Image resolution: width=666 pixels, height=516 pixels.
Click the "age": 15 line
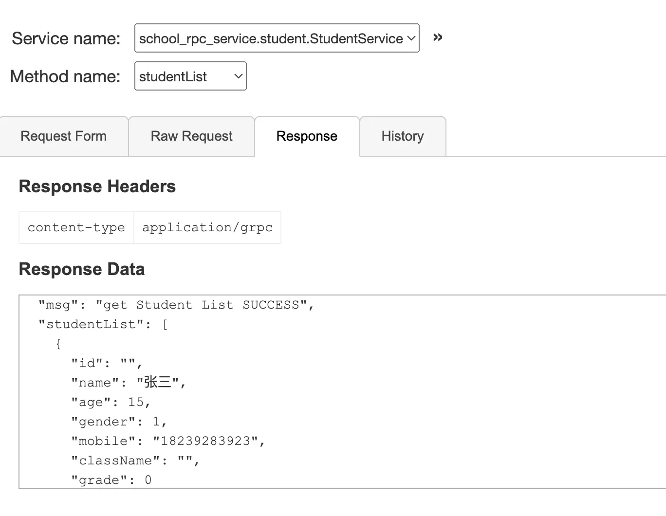click(x=111, y=403)
